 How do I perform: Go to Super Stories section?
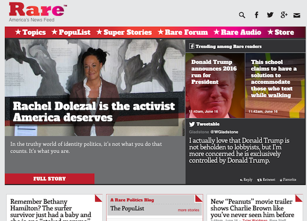click(124, 32)
